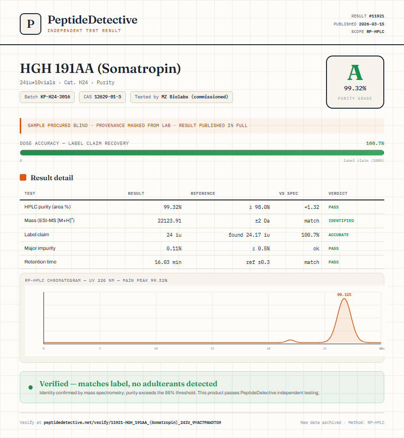Screen dimensions: 404x438
Task: Click the PeptideDetective P logo icon
Action: (31, 24)
